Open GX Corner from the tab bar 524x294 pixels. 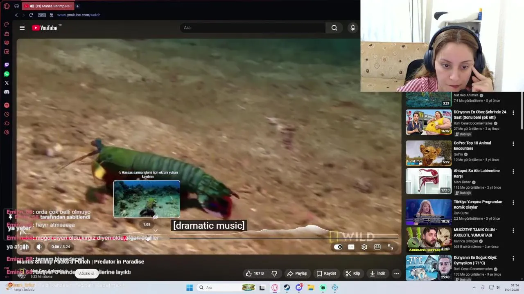click(16, 6)
